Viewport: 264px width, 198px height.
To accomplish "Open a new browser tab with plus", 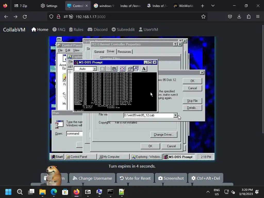I will coord(202,6).
